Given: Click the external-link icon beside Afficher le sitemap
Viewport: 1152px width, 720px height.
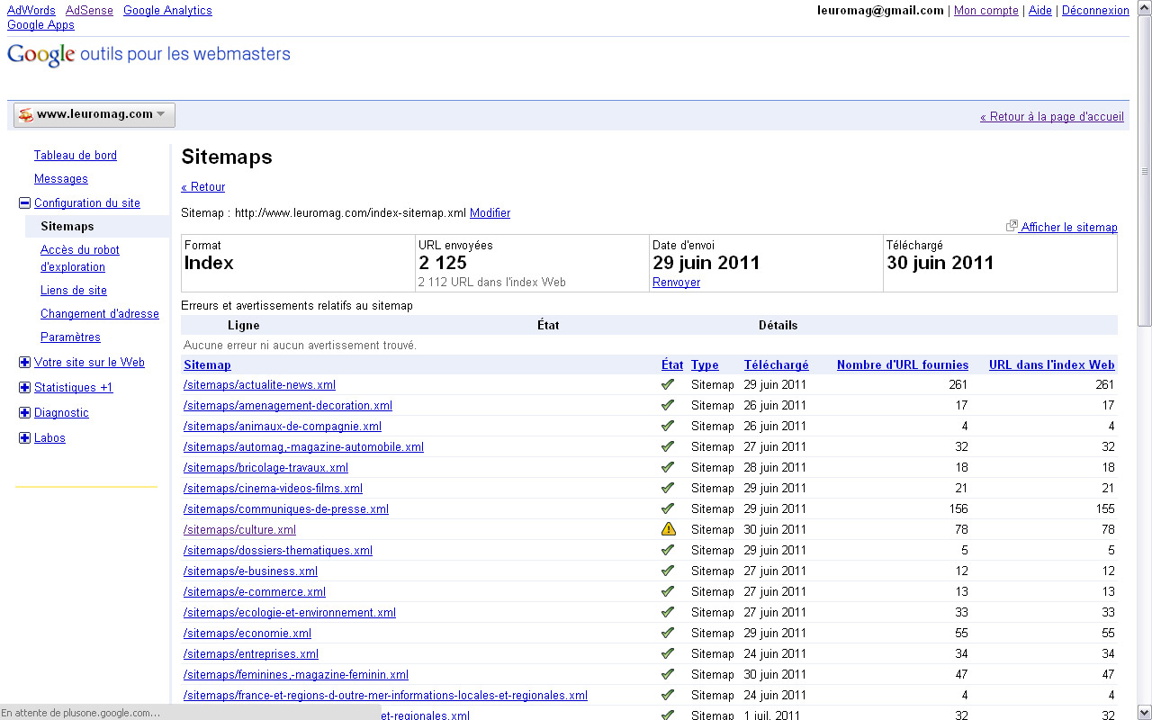Looking at the screenshot, I should pyautogui.click(x=1012, y=227).
